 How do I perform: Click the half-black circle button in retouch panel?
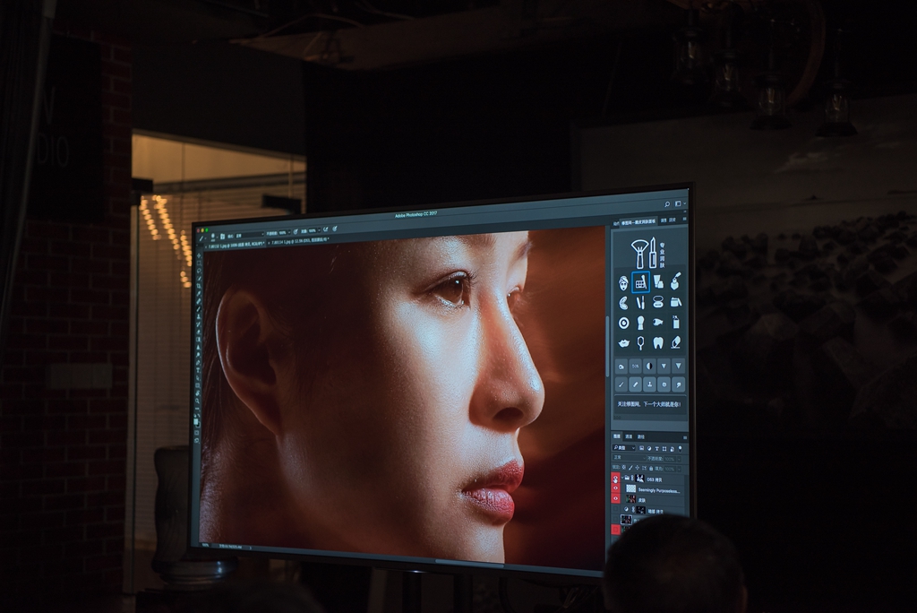(x=649, y=366)
